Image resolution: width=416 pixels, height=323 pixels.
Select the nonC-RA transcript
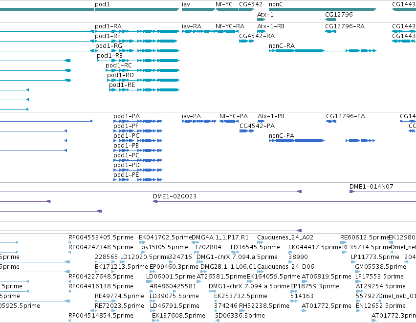coord(282,46)
